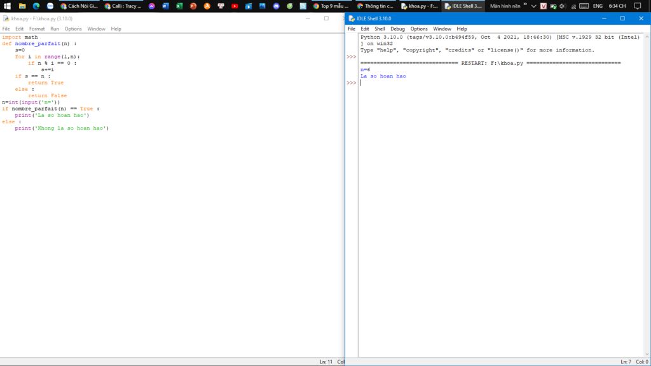Open Messenger from the taskbar
The width and height of the screenshot is (651, 366).
(x=151, y=6)
